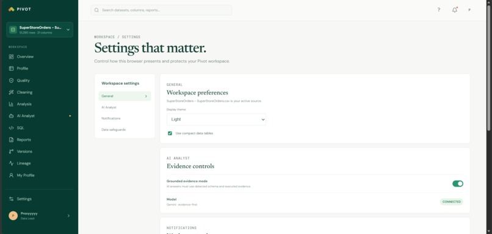
Task: Open the Overview grid icon
Action: pyautogui.click(x=12, y=57)
